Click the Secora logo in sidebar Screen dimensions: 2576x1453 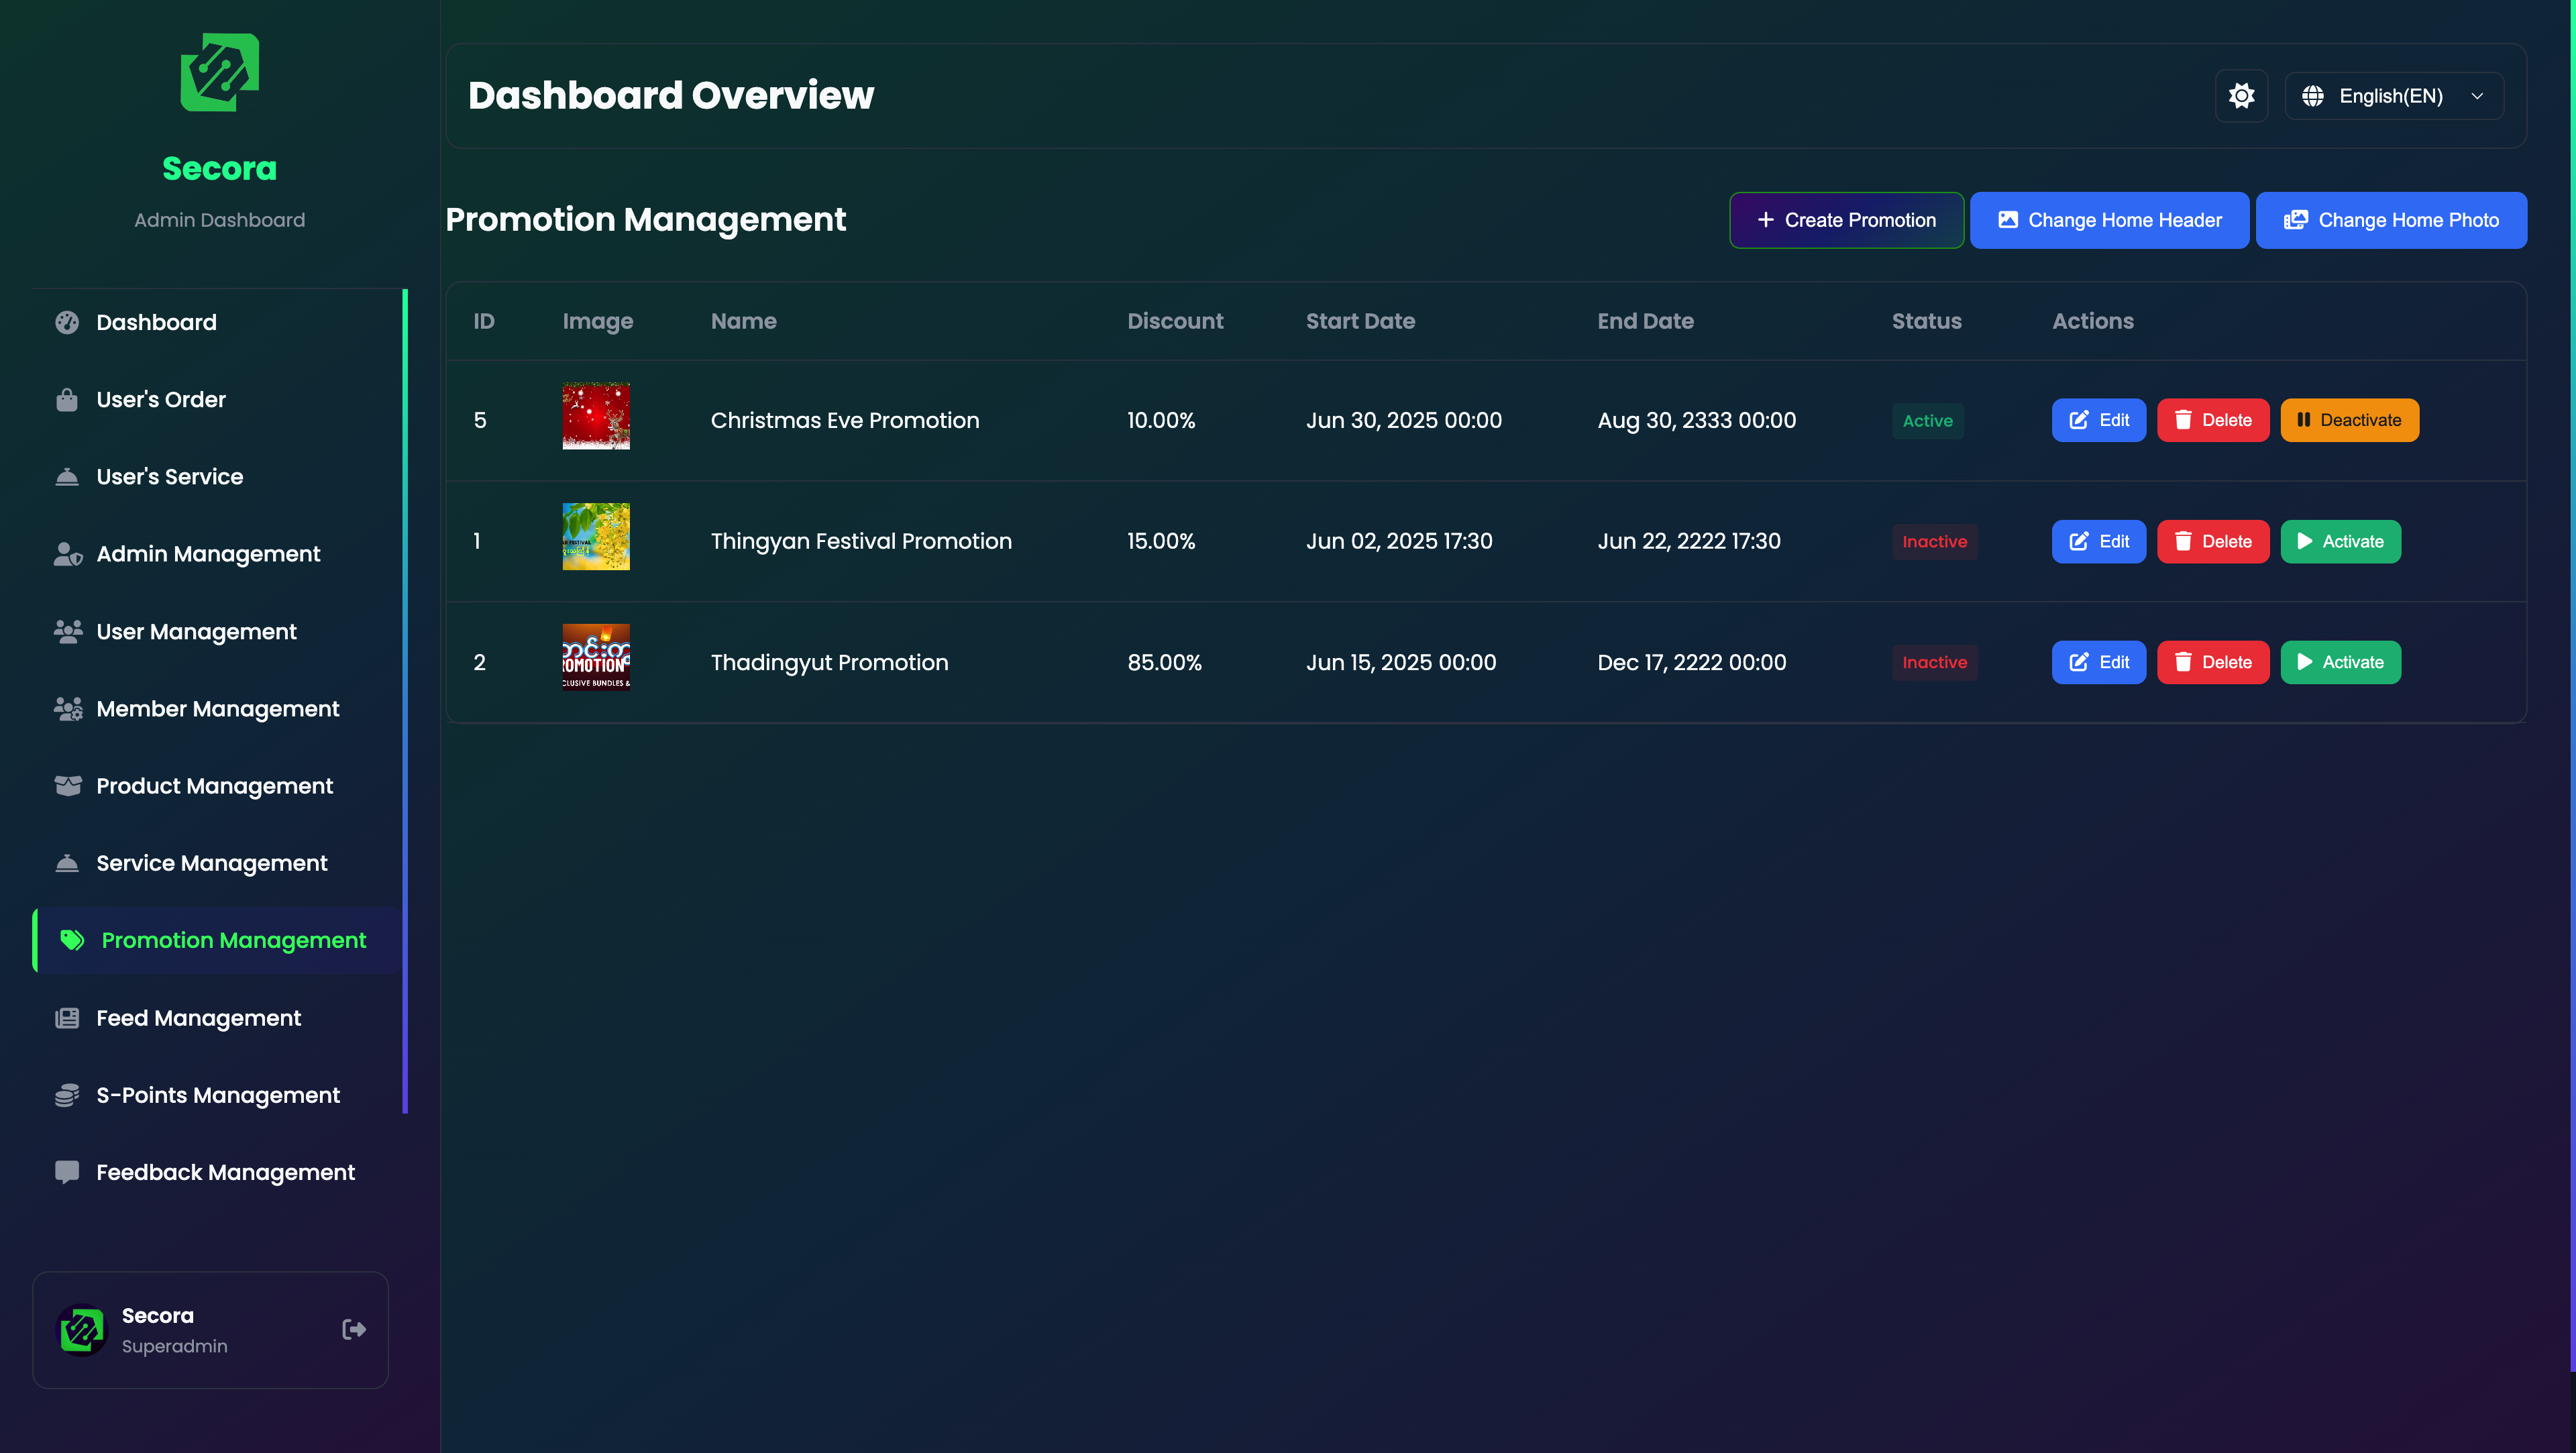[x=220, y=73]
